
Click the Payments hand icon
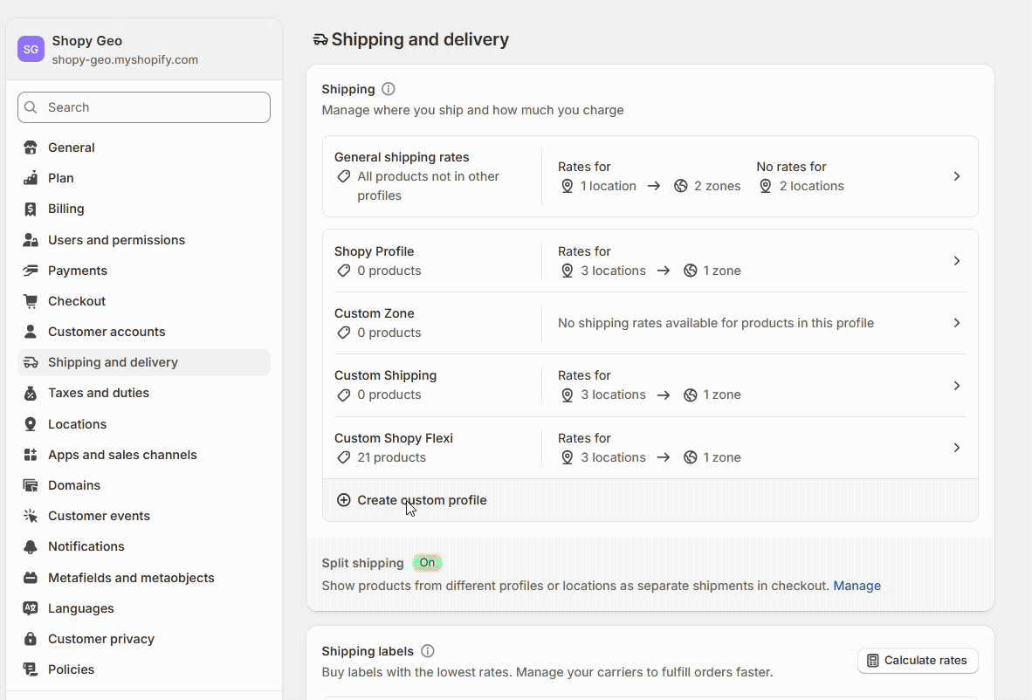(31, 271)
